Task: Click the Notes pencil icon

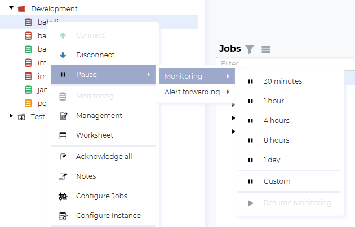Action: tap(63, 176)
